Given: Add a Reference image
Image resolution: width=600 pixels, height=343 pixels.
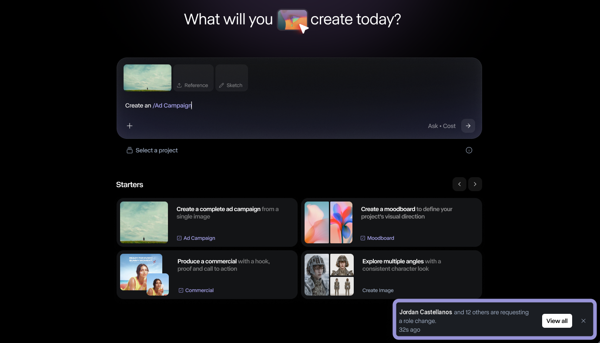Looking at the screenshot, I should pyautogui.click(x=193, y=78).
